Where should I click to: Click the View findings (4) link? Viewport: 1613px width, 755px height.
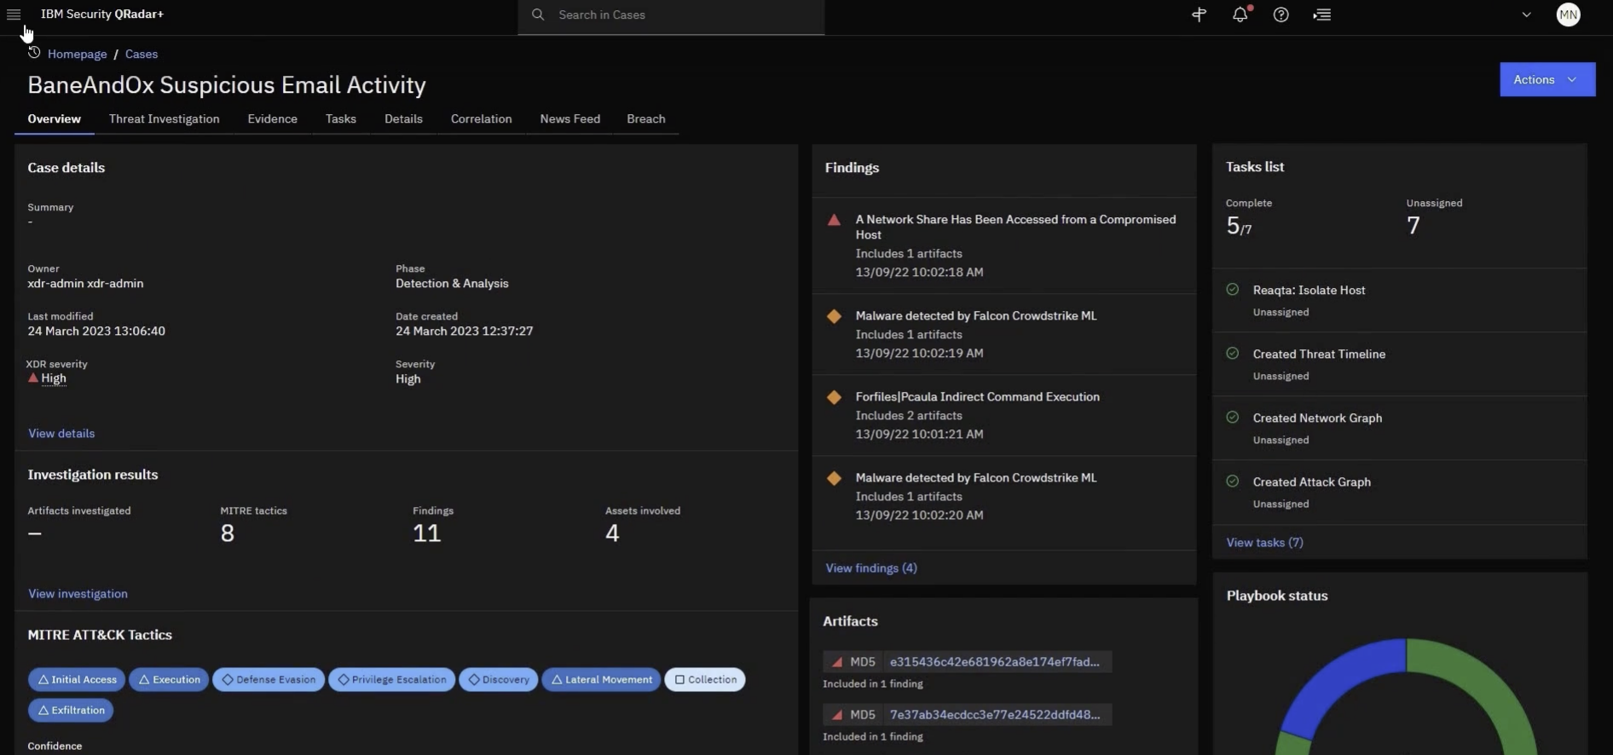click(870, 568)
